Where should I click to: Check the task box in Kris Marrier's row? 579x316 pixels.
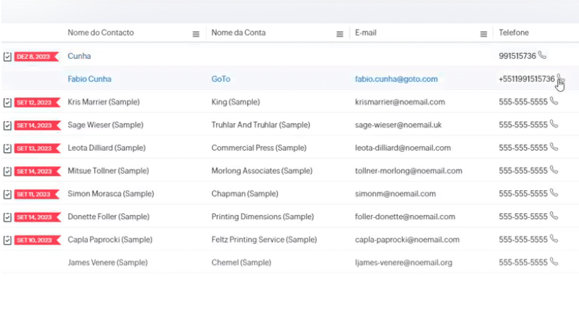(7, 102)
